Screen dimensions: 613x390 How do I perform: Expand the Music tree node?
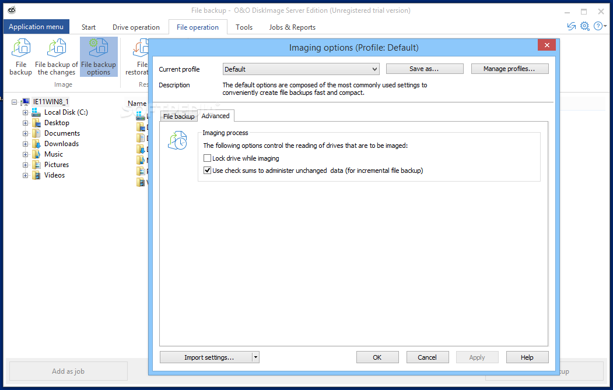pos(26,155)
